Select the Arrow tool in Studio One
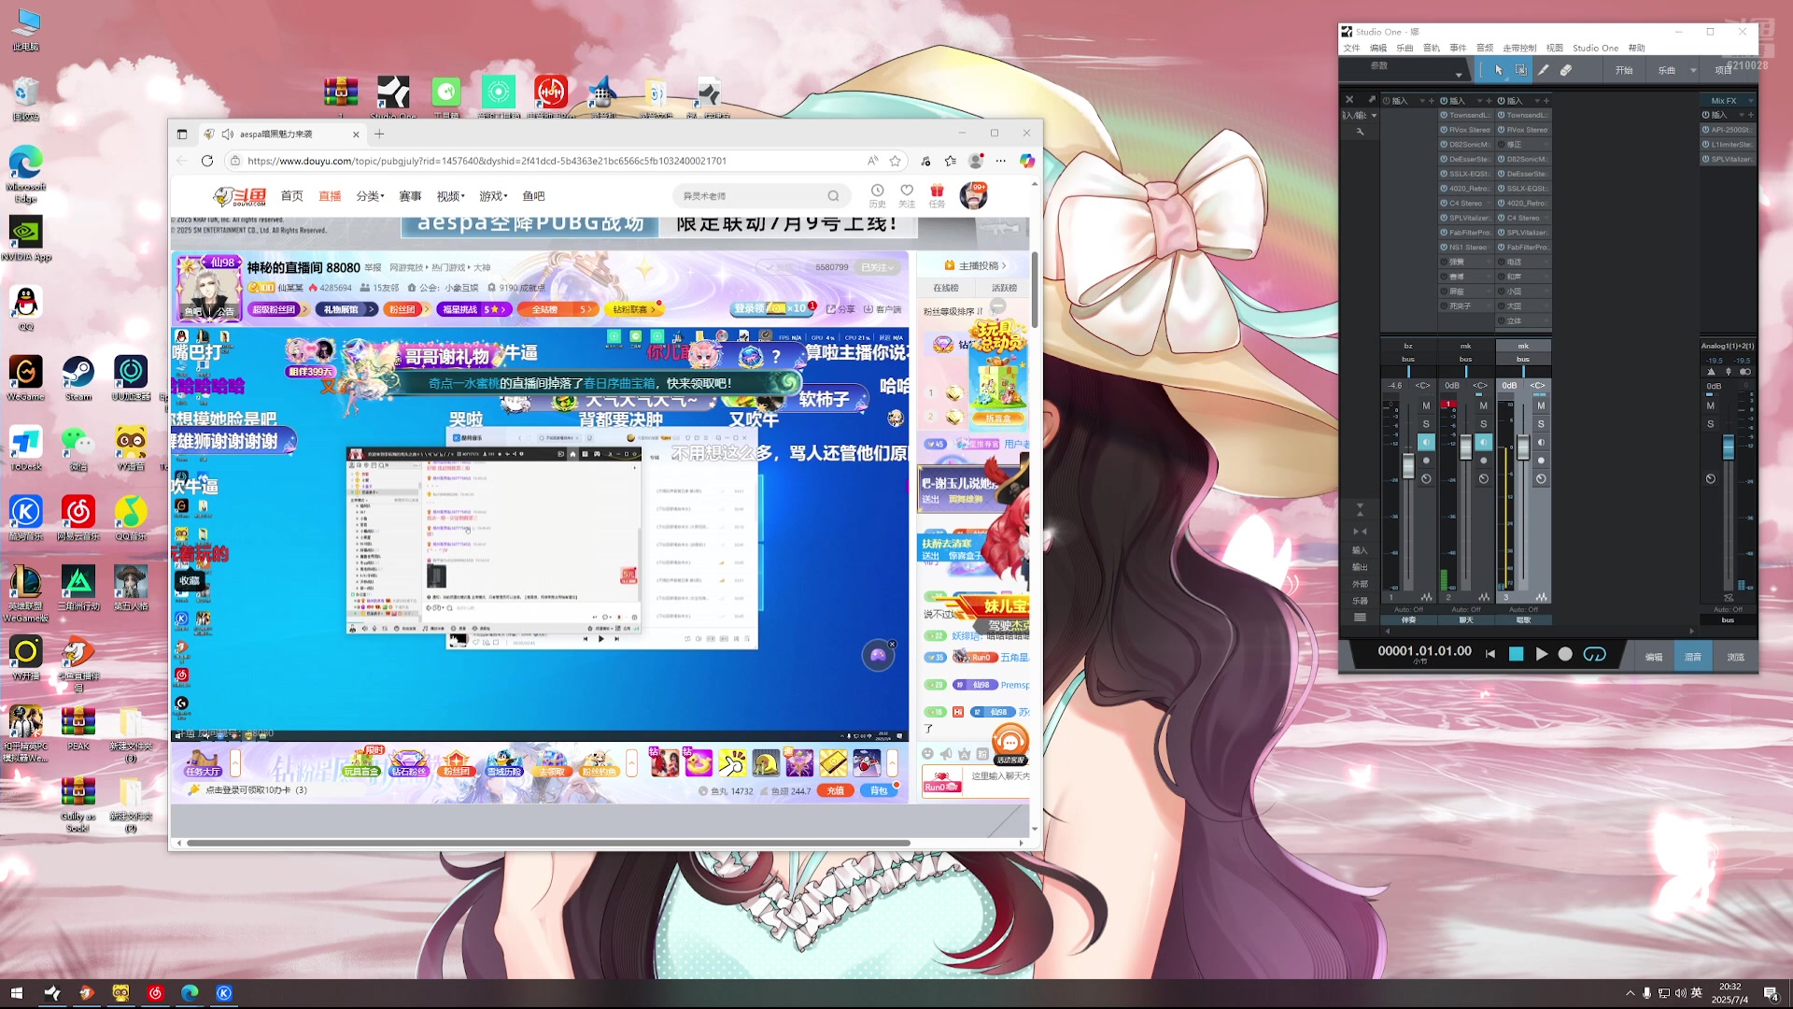Screen dimensions: 1793x1009 pos(1498,70)
